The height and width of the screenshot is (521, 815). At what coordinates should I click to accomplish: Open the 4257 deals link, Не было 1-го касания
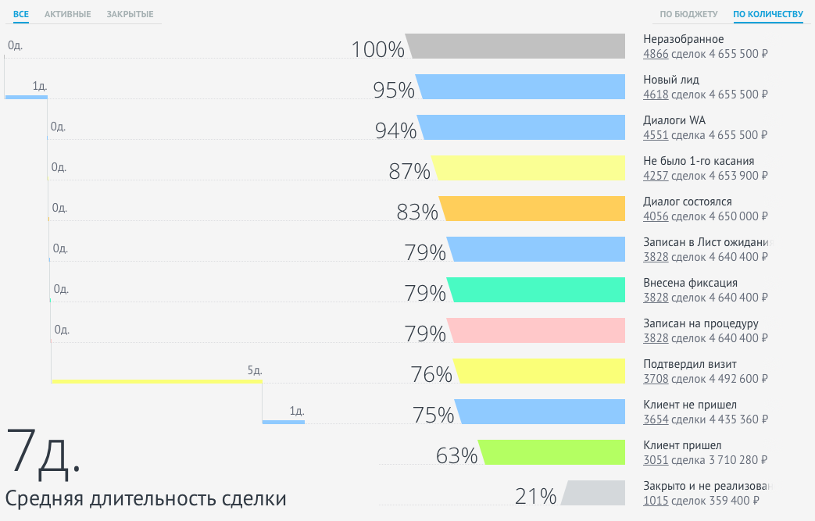pyautogui.click(x=656, y=176)
